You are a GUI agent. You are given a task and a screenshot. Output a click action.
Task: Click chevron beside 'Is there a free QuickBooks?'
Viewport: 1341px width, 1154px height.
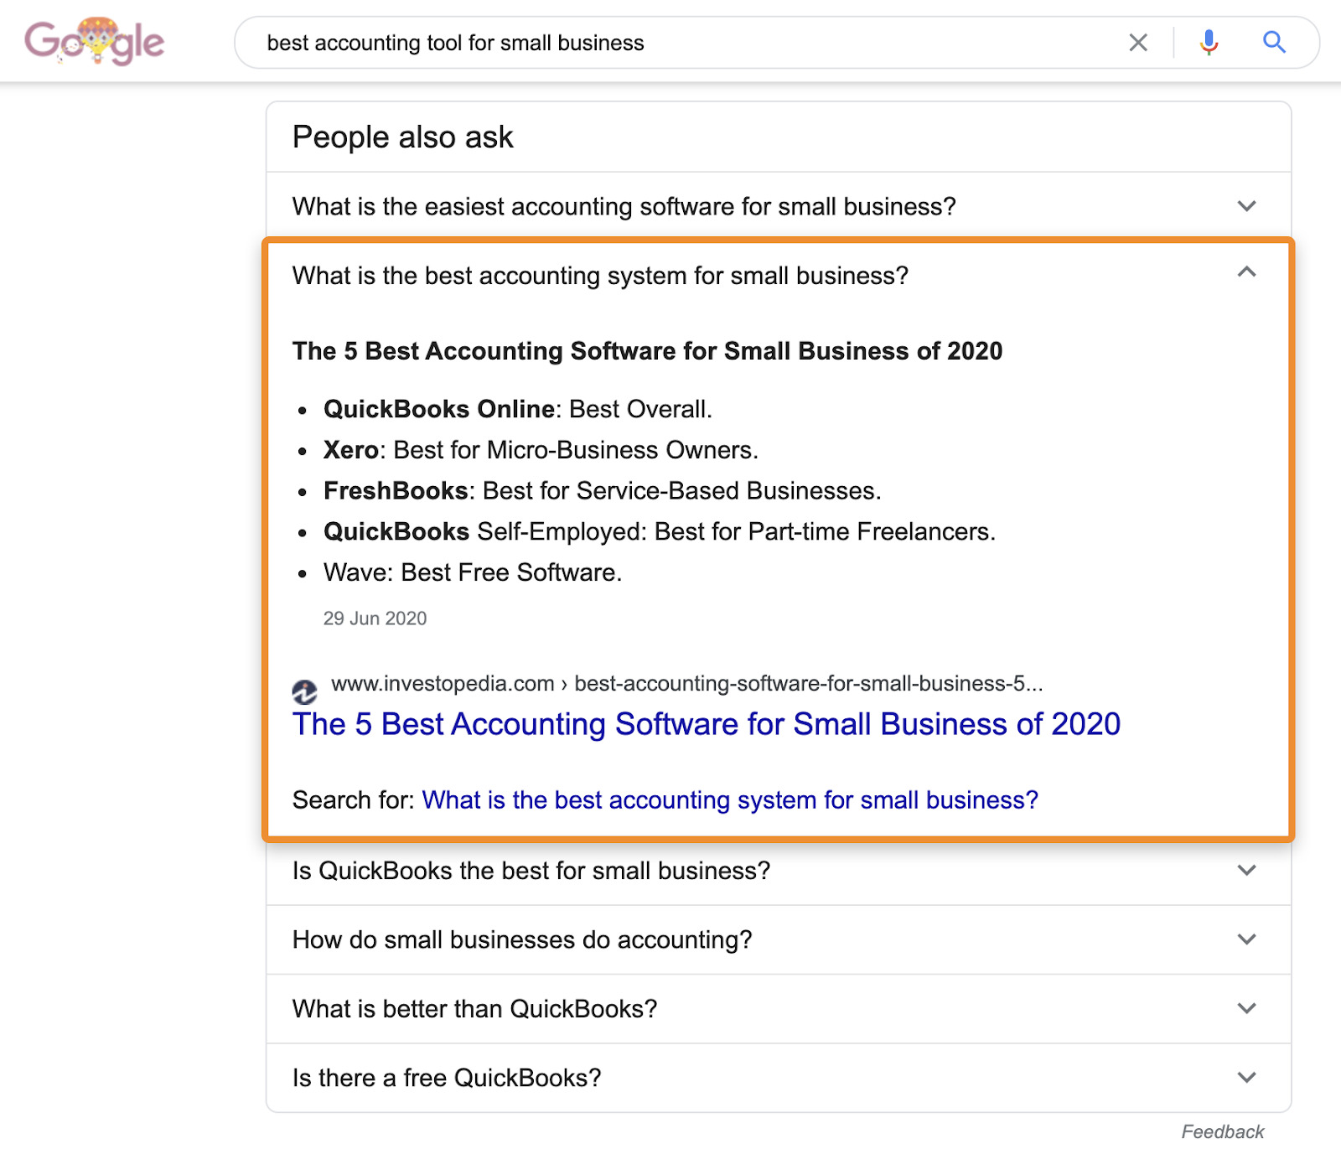[1246, 1078]
